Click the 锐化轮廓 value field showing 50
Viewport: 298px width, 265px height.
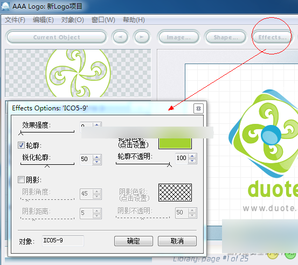pyautogui.click(x=86, y=159)
